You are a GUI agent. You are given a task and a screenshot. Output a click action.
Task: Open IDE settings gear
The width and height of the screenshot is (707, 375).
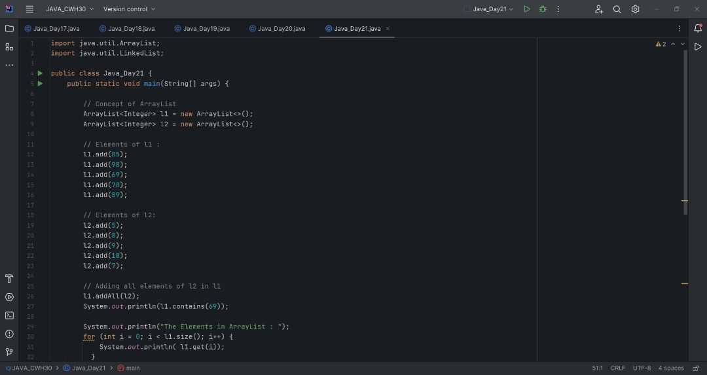pyautogui.click(x=635, y=9)
